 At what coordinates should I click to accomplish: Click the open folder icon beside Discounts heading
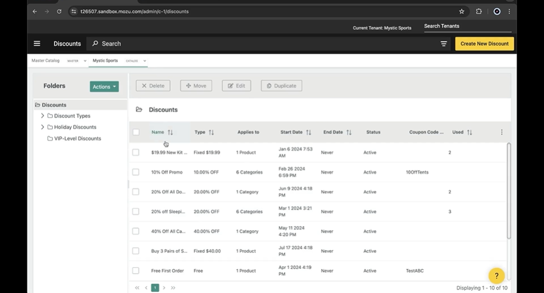(x=139, y=110)
